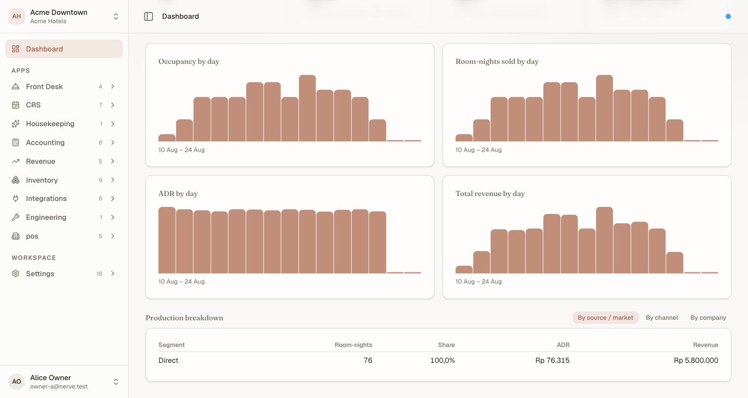This screenshot has width=748, height=398.
Task: Open the Alice Owner account menu
Action: (64, 382)
